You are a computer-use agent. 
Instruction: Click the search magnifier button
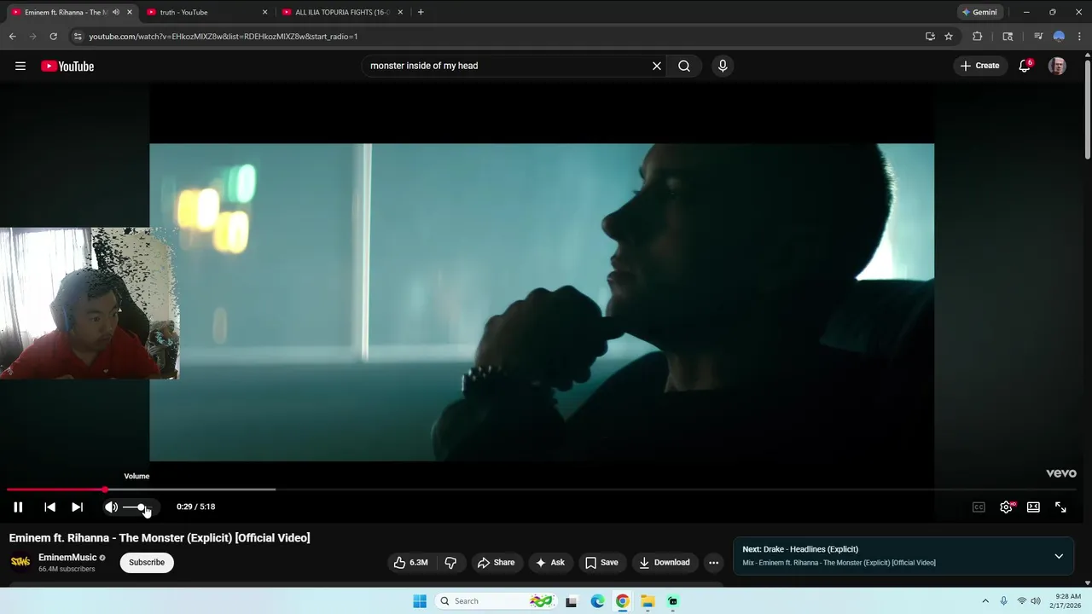point(684,66)
